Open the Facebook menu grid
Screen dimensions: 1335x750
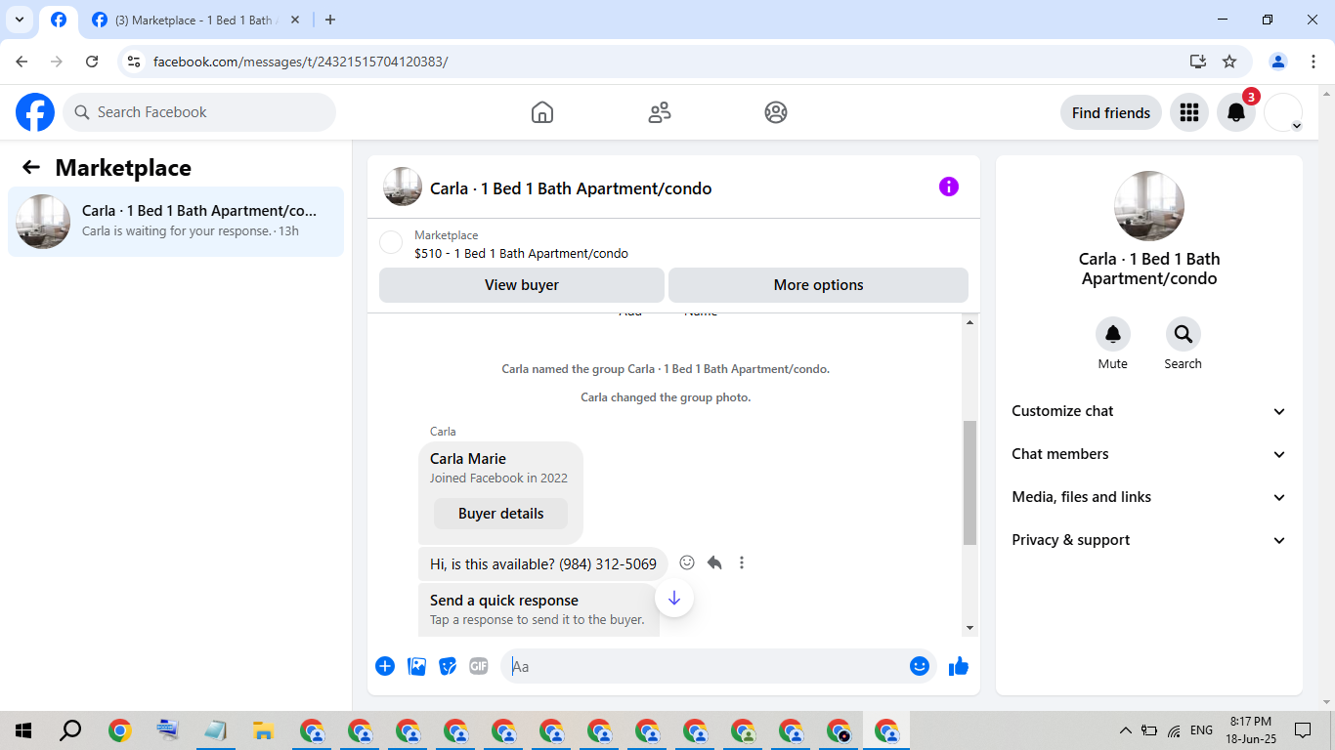(x=1189, y=112)
